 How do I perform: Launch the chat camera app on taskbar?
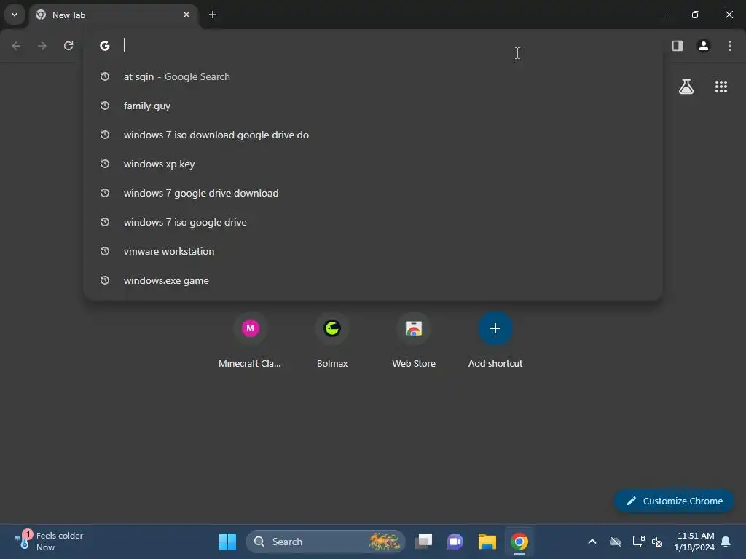[x=455, y=542]
